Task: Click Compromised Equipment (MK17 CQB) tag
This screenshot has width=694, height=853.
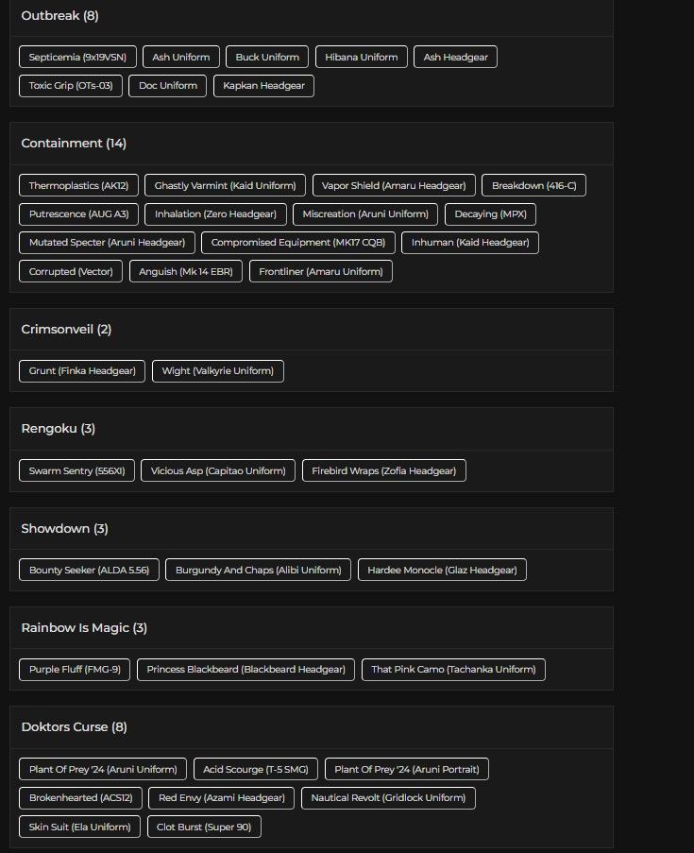Action: coord(298,242)
